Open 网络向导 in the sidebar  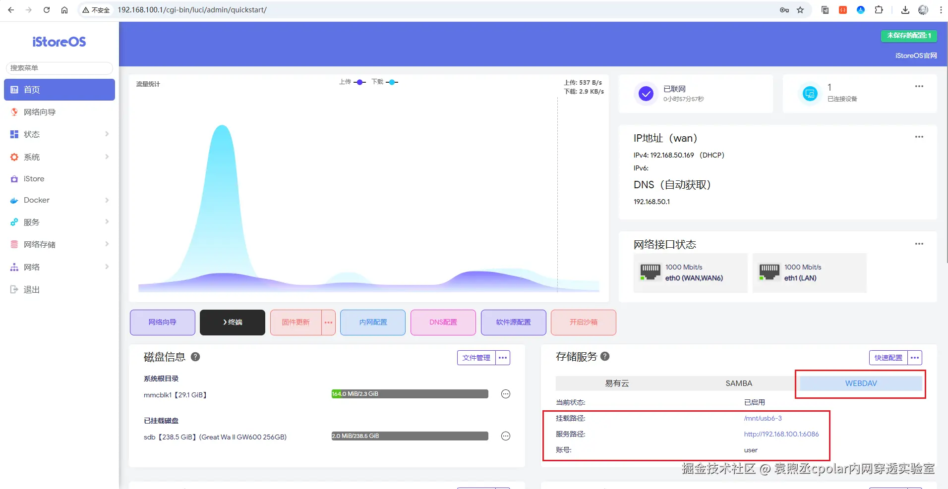59,112
